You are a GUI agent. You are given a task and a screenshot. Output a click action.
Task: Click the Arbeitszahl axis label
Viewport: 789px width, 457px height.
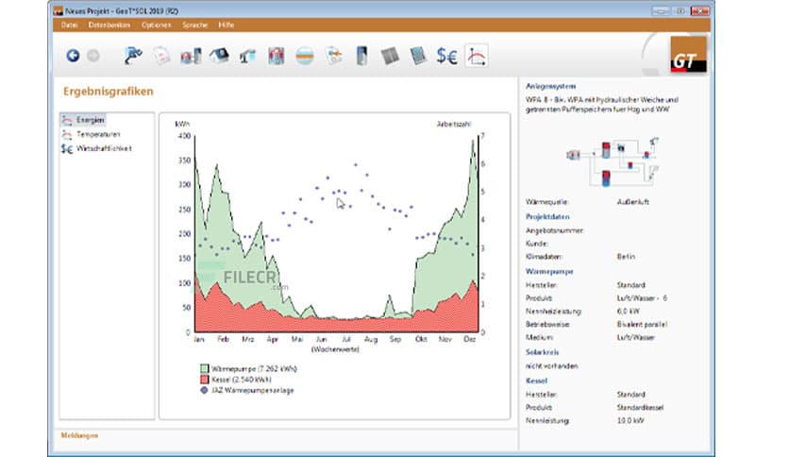[x=453, y=124]
